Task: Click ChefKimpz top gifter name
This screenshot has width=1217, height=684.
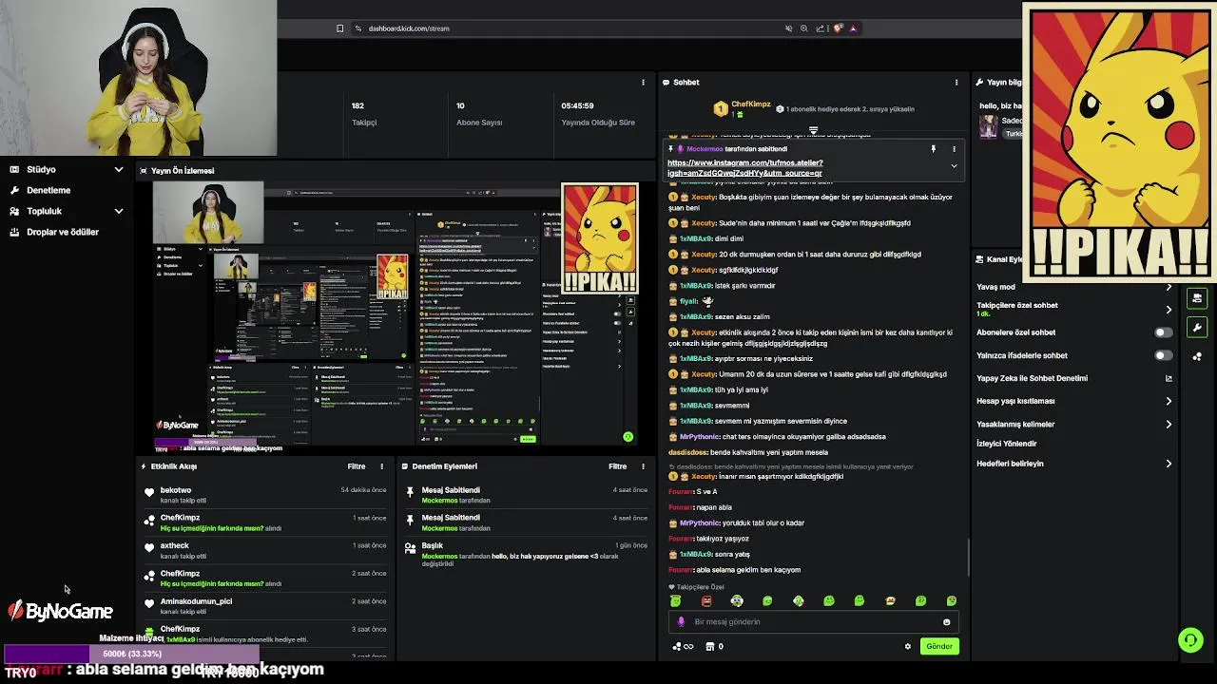Action: tap(750, 104)
